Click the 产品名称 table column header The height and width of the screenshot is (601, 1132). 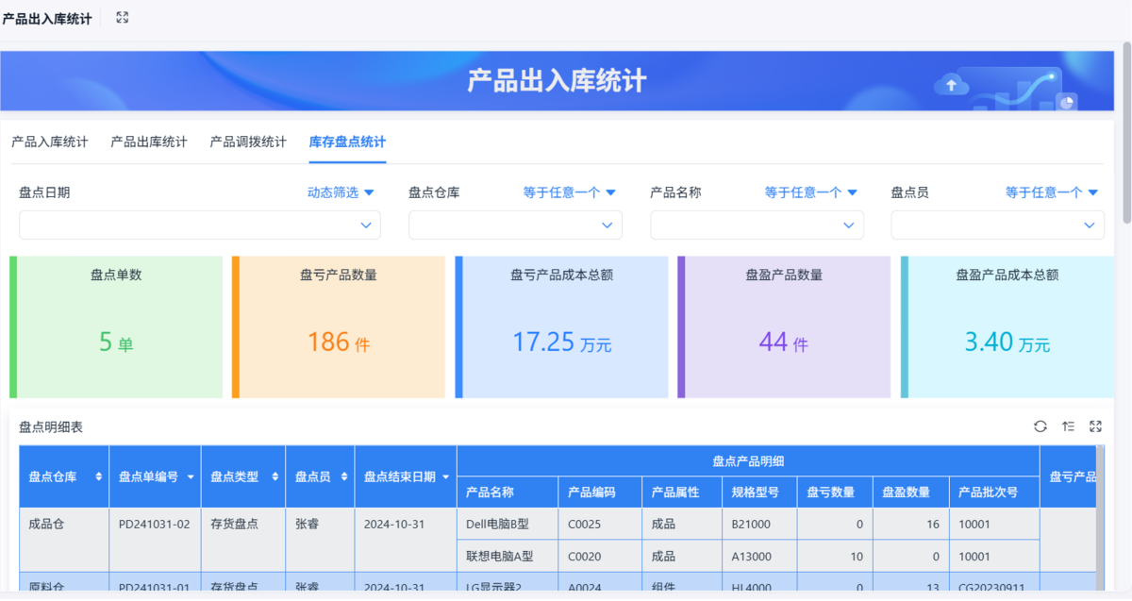click(508, 492)
